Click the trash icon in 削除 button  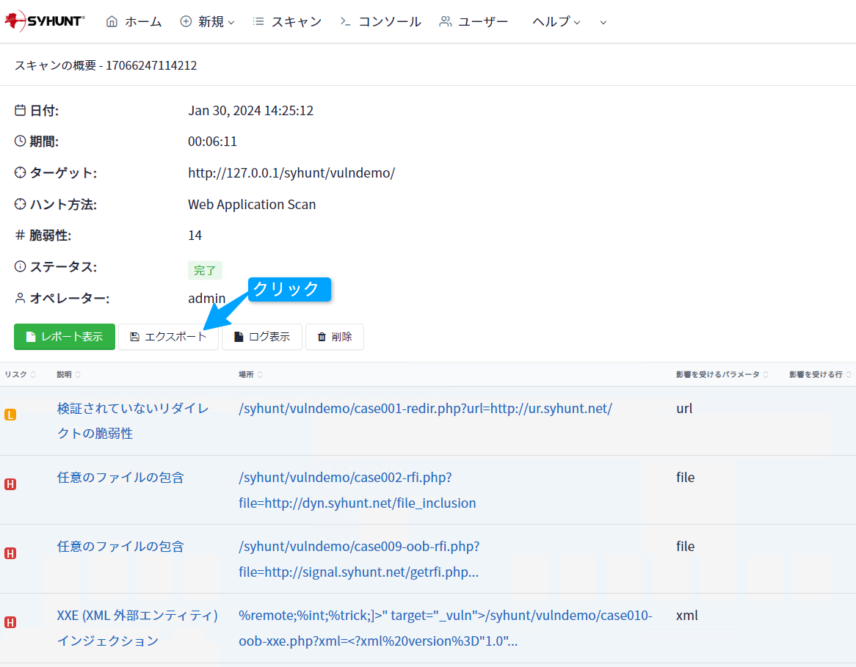tap(322, 337)
